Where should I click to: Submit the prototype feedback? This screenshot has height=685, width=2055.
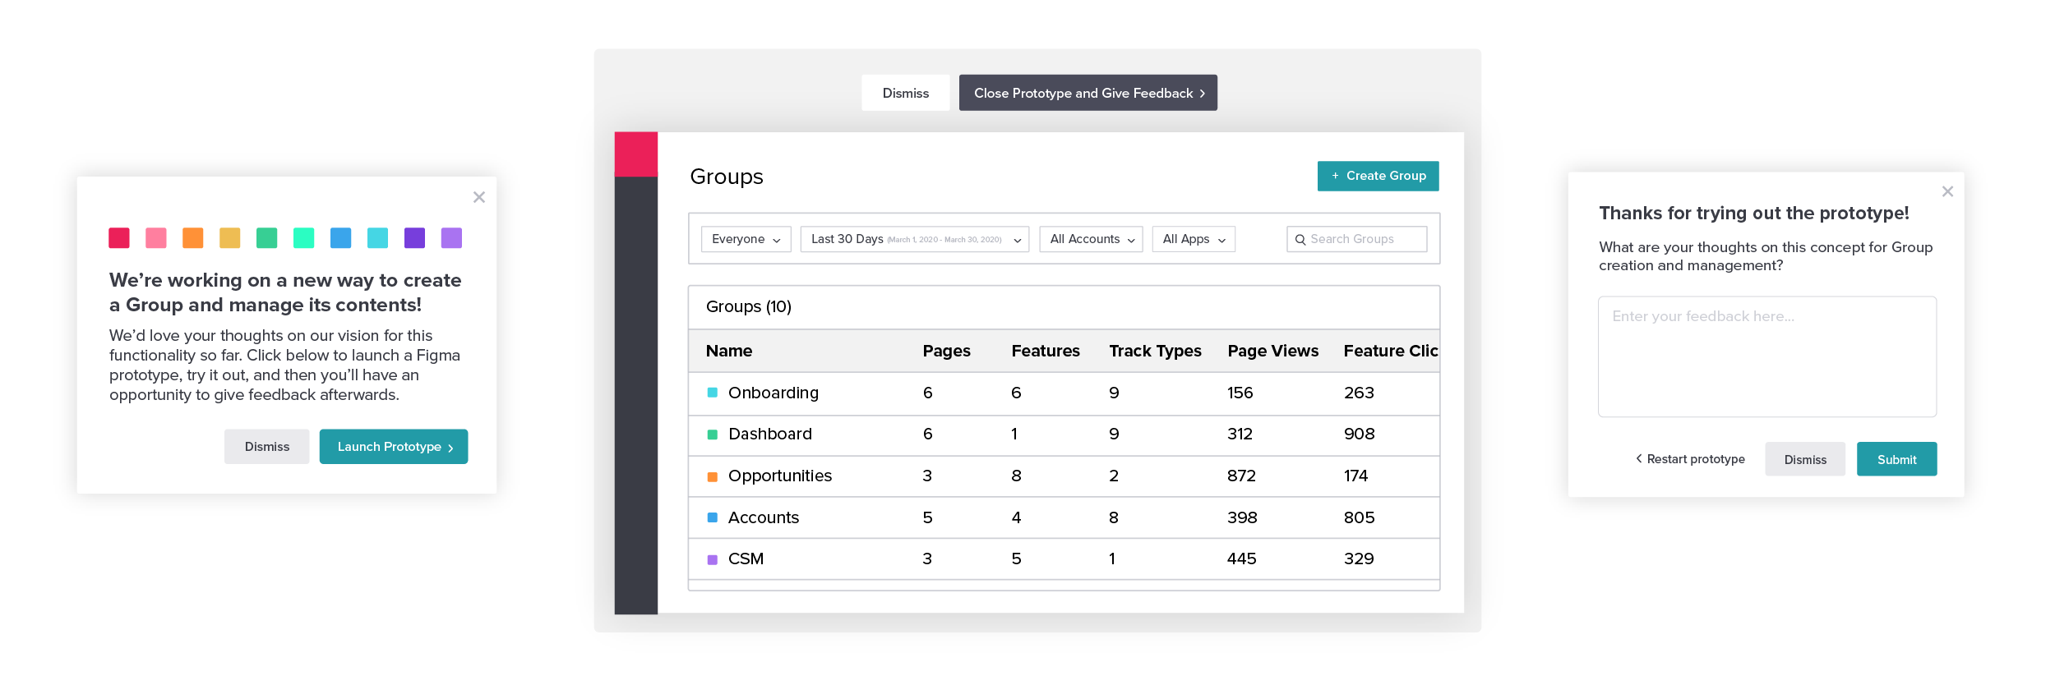[x=1897, y=459]
